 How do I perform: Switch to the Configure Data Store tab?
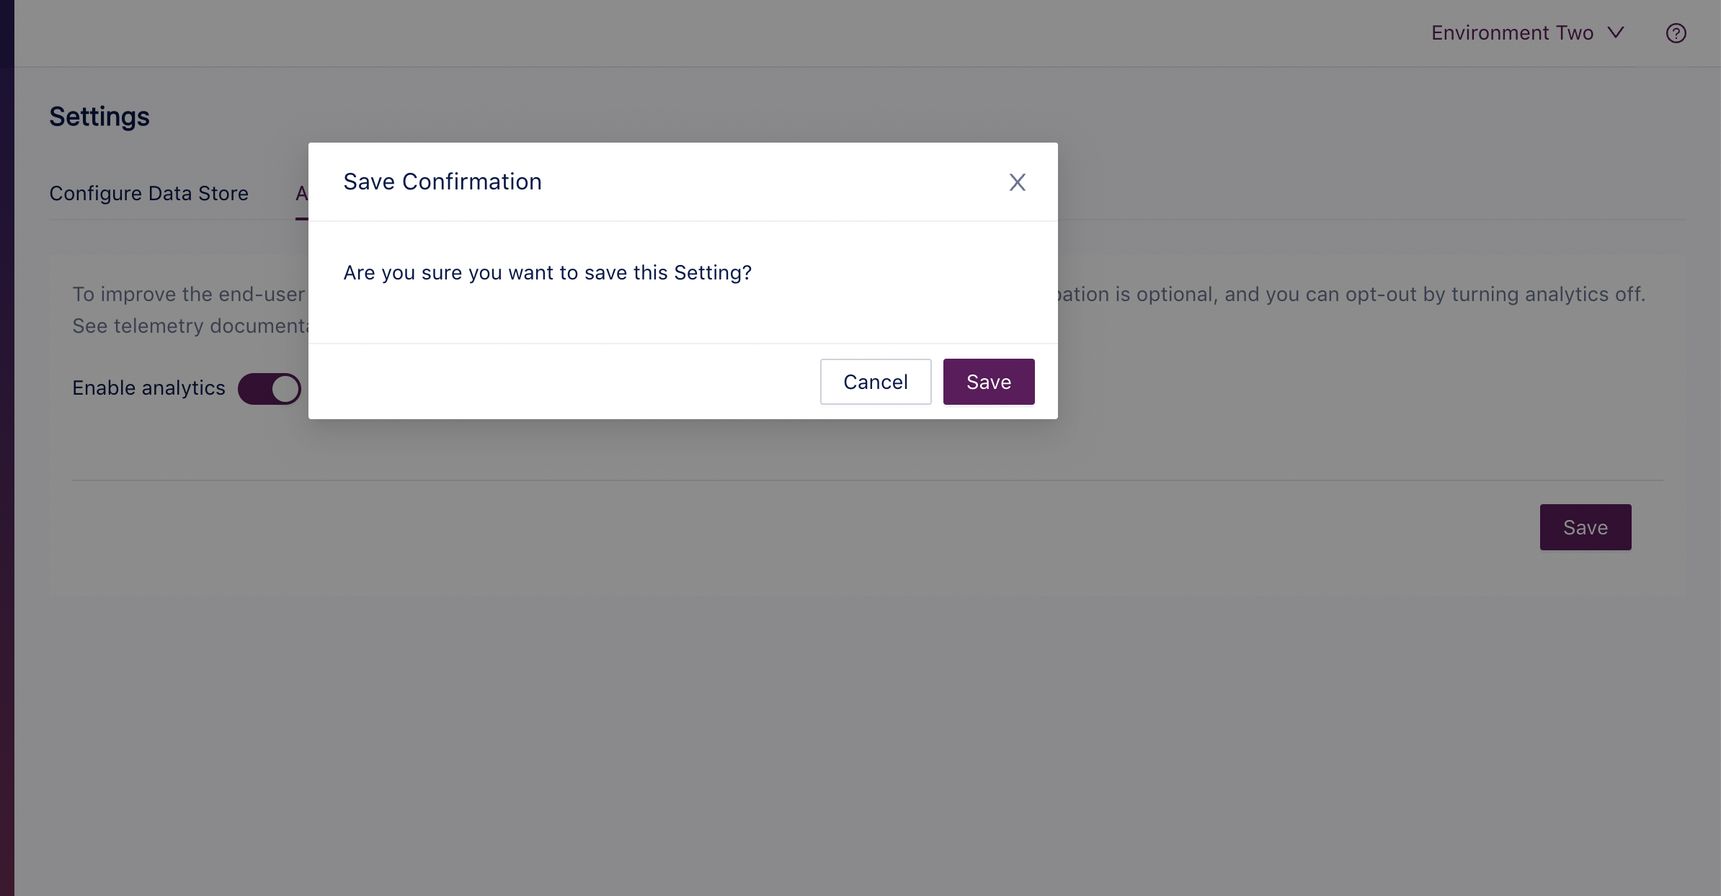point(148,193)
